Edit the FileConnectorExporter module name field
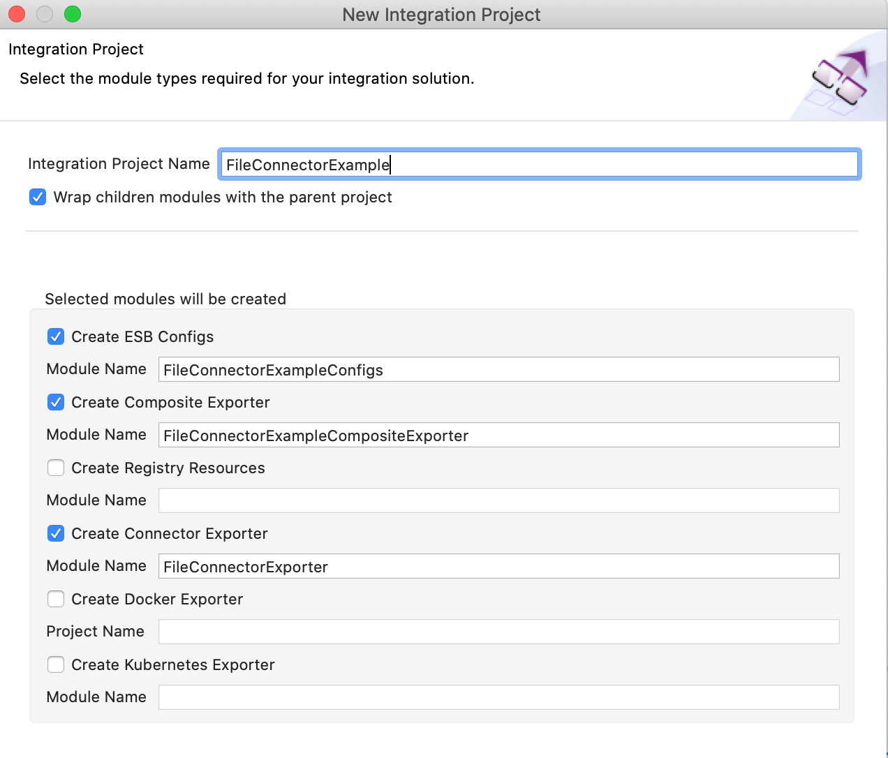888x758 pixels. [499, 567]
